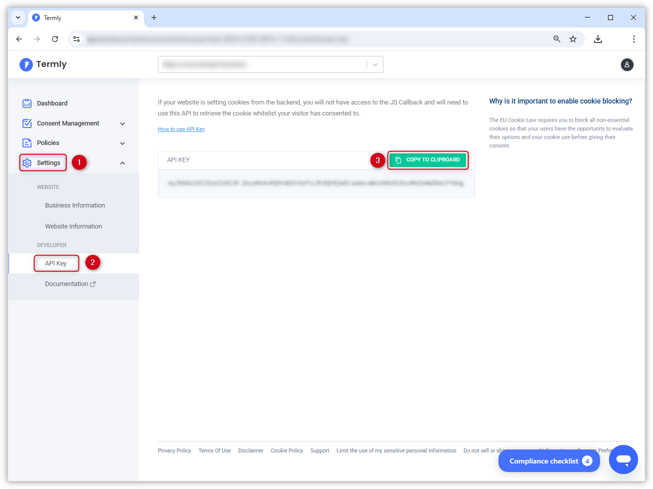The width and height of the screenshot is (653, 489).
Task: Open the website selector dropdown
Action: (374, 64)
